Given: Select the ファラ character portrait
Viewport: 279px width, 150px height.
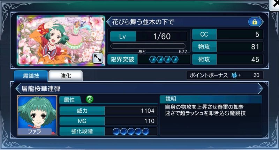Looking at the screenshot, I should tap(37, 115).
